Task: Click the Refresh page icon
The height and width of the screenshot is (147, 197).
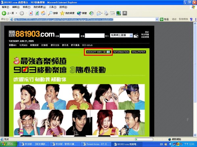Action: click(37, 13)
